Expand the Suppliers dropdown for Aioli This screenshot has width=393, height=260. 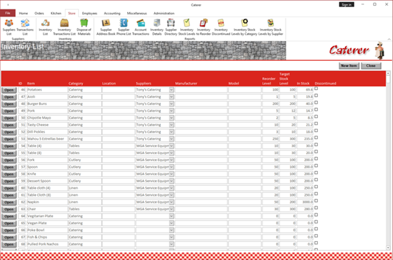pos(172,97)
